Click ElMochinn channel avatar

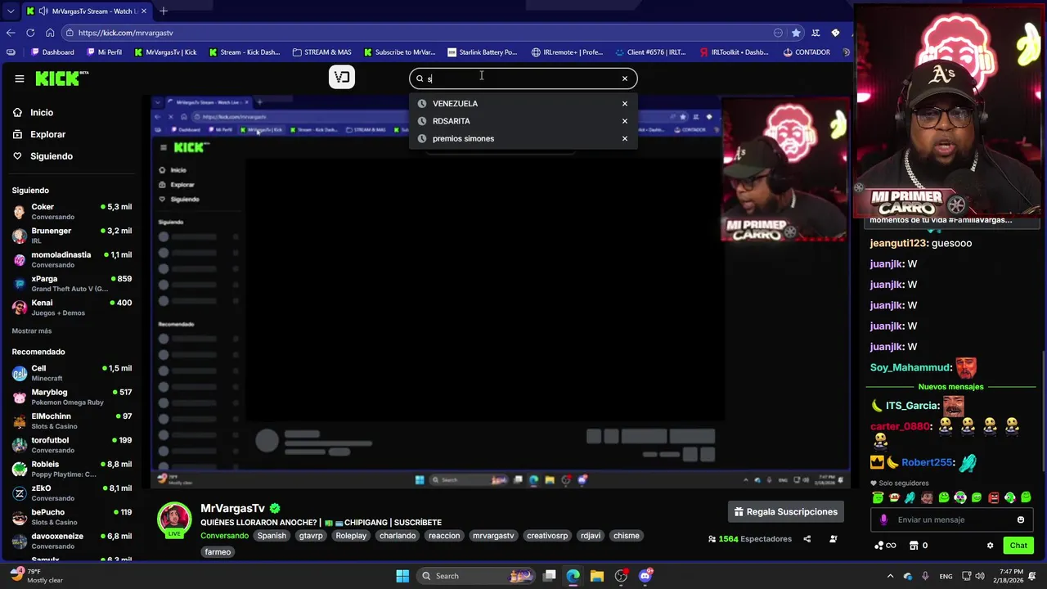click(20, 421)
